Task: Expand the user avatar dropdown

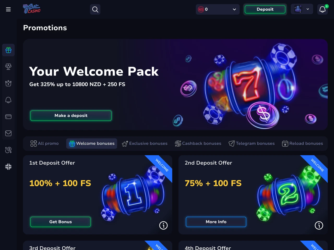Action: [302, 9]
